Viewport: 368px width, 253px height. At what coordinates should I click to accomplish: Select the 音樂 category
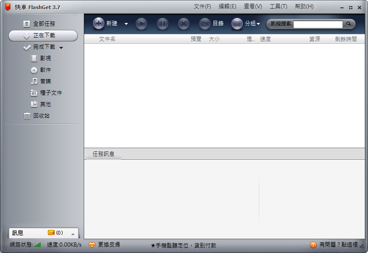45,81
